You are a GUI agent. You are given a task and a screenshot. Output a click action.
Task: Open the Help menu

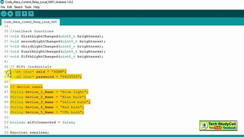pyautogui.click(x=37, y=7)
